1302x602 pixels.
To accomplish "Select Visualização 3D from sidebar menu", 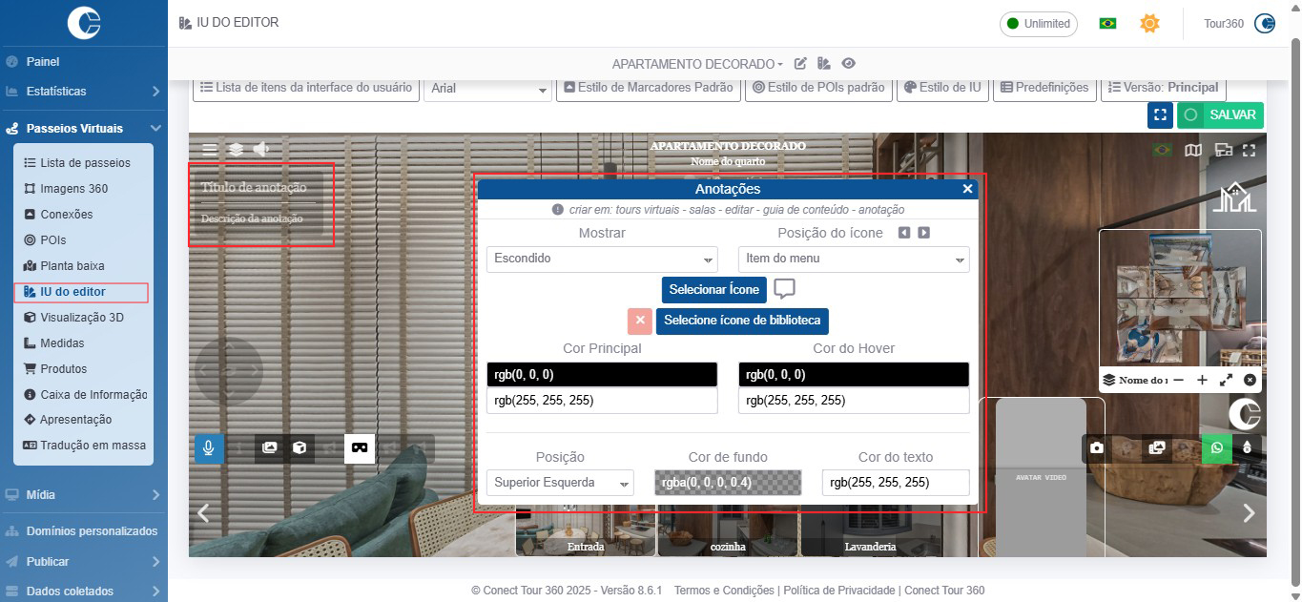I will pyautogui.click(x=82, y=318).
